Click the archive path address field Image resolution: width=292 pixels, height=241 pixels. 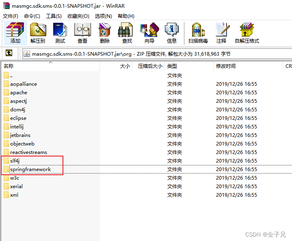pos(157,54)
